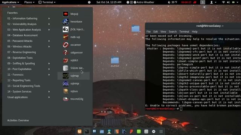Expand 09 - Sniffing & Spoofing submenu

tap(29, 63)
